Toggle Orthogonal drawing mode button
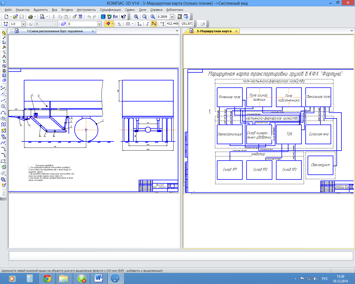 tap(148, 24)
